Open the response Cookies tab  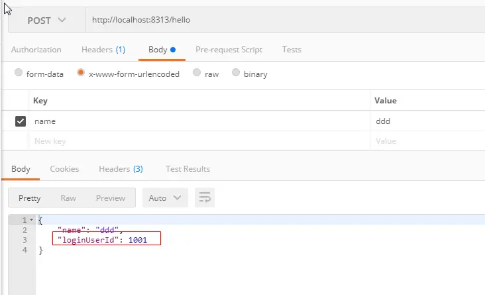[x=64, y=168]
